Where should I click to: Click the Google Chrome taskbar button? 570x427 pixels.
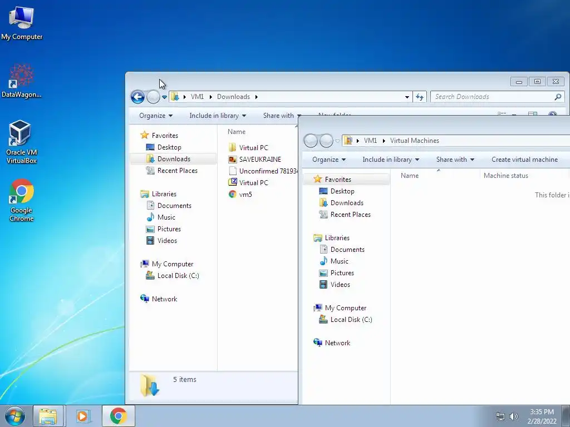(119, 416)
